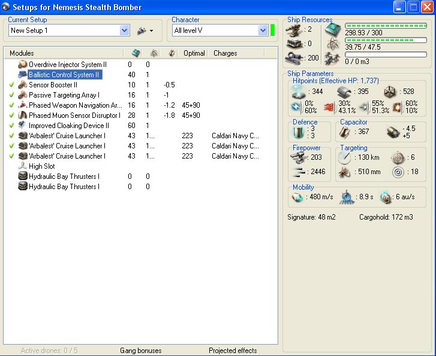Switch to Gang bonuses
The image size is (436, 356).
click(x=142, y=351)
